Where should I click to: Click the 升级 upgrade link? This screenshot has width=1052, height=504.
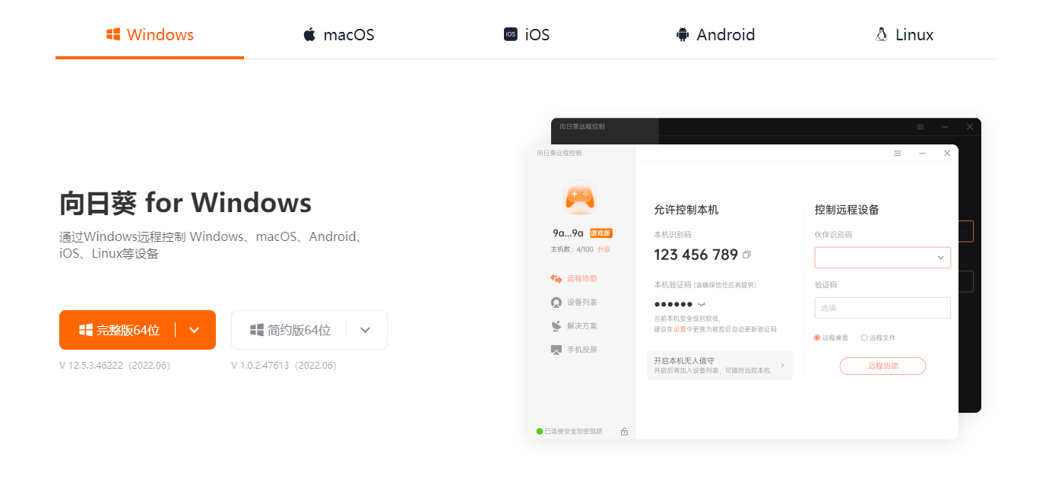click(x=604, y=249)
